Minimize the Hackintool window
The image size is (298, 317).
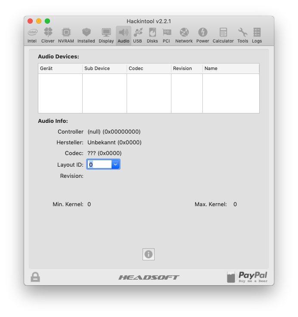pyautogui.click(x=39, y=21)
